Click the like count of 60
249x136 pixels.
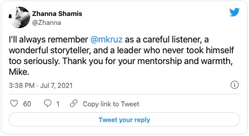(27, 104)
